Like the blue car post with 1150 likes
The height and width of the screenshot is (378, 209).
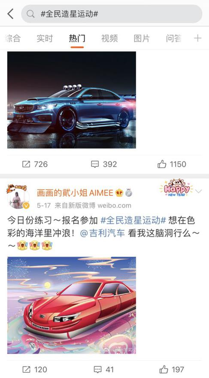pyautogui.click(x=172, y=164)
